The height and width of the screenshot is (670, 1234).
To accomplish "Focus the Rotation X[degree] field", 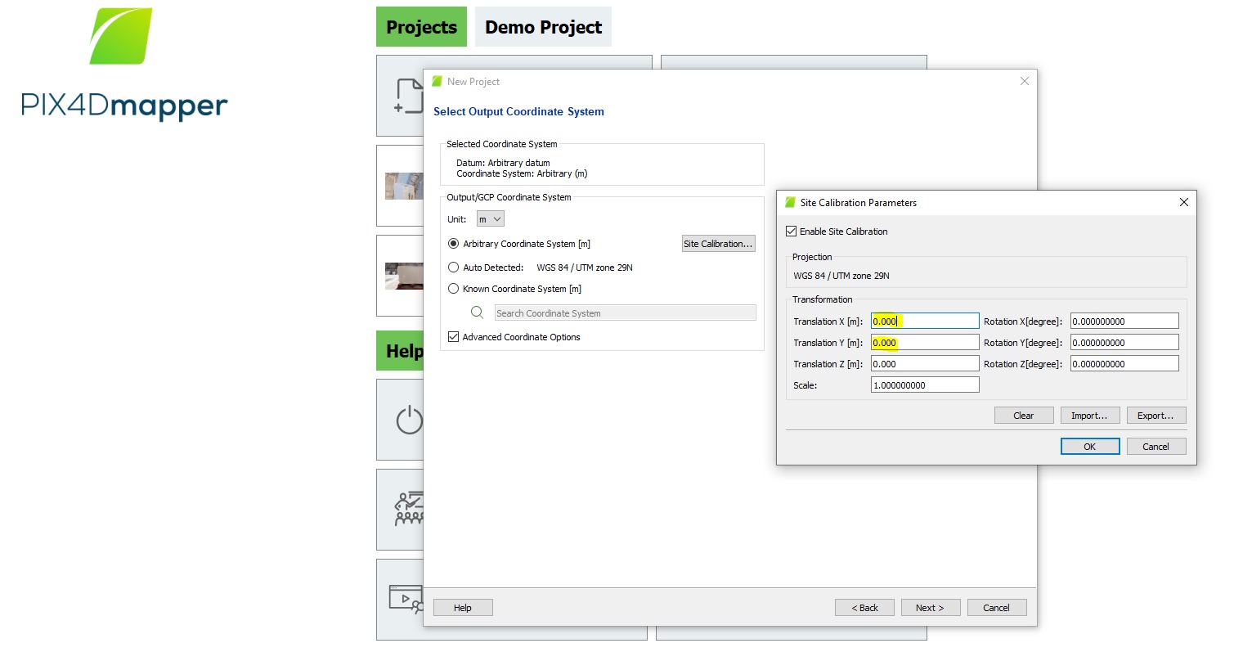I will [1124, 322].
